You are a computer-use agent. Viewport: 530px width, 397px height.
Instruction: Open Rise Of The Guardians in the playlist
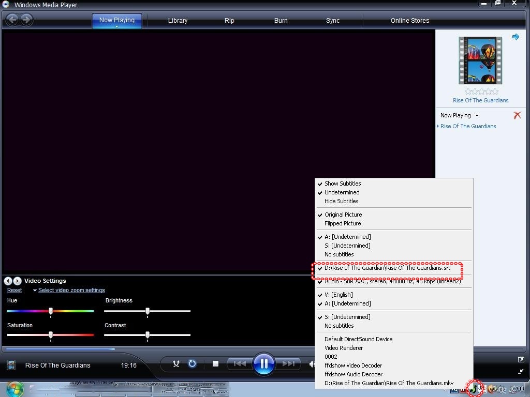468,126
